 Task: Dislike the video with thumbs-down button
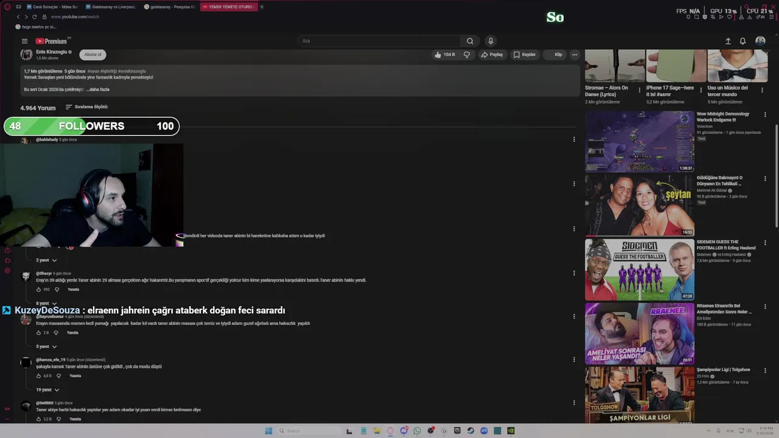tap(467, 55)
